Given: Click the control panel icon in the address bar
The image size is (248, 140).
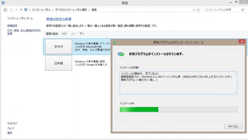Looking at the screenshot, I should click(x=26, y=10).
